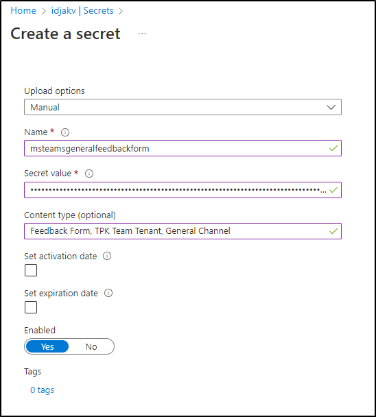Open the Upload options Manual dropdown
This screenshot has height=417, width=376.
[183, 107]
